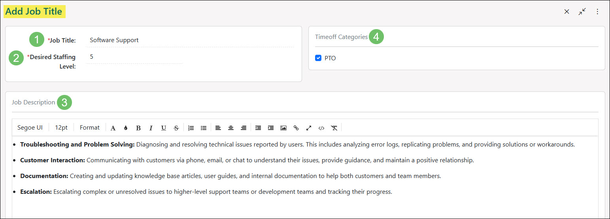
Task: Expand the editor to fullscreen
Action: (309, 128)
